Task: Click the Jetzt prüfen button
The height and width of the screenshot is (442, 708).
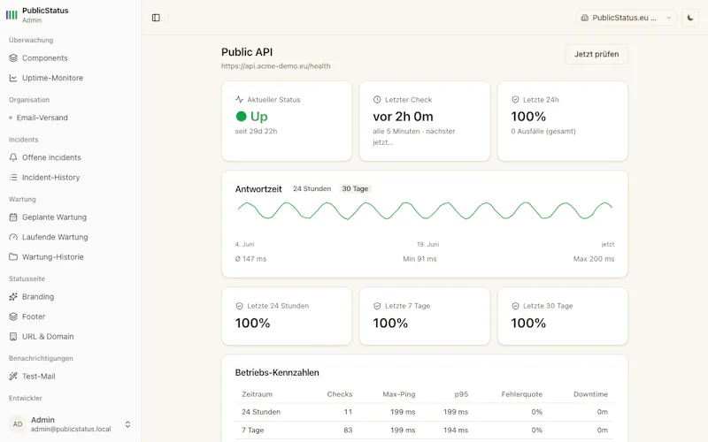Action: [596, 54]
